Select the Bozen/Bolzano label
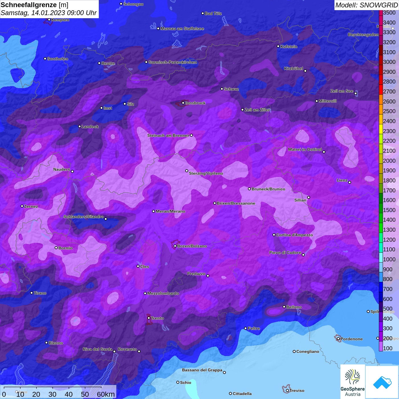Image resolution: width=399 pixels, height=399 pixels. click(192, 246)
